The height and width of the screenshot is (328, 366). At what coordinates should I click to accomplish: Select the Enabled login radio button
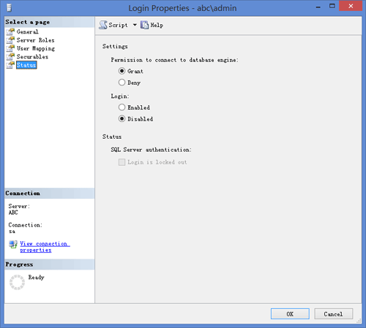coord(122,107)
